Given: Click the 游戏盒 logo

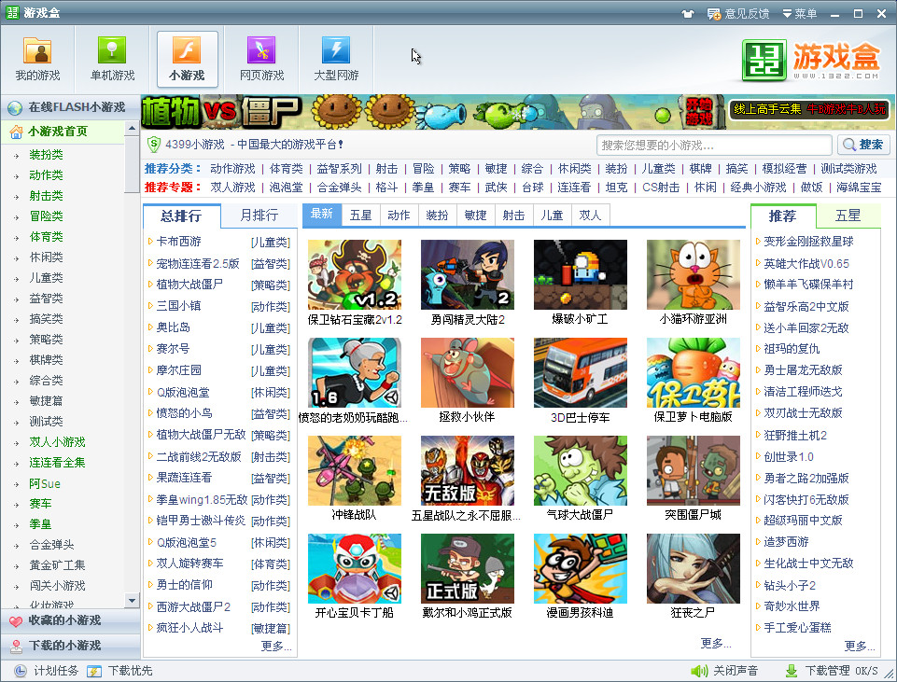Looking at the screenshot, I should [810, 60].
